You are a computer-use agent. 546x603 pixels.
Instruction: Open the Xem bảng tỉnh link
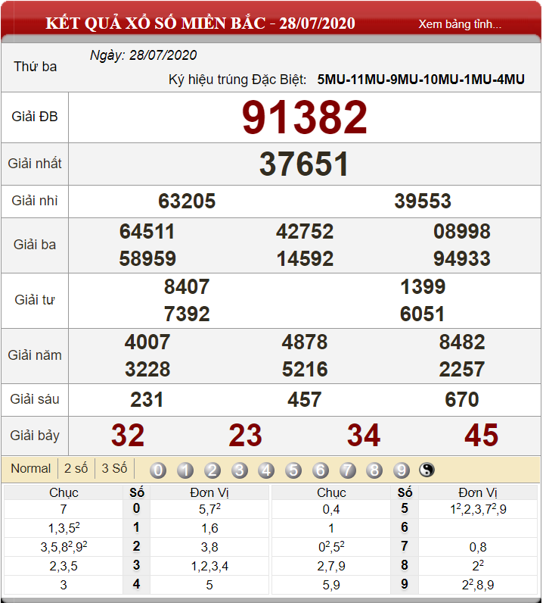click(x=460, y=24)
